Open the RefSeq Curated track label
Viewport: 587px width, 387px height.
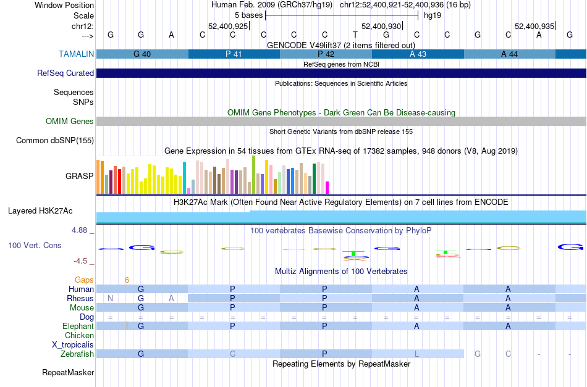(x=65, y=73)
